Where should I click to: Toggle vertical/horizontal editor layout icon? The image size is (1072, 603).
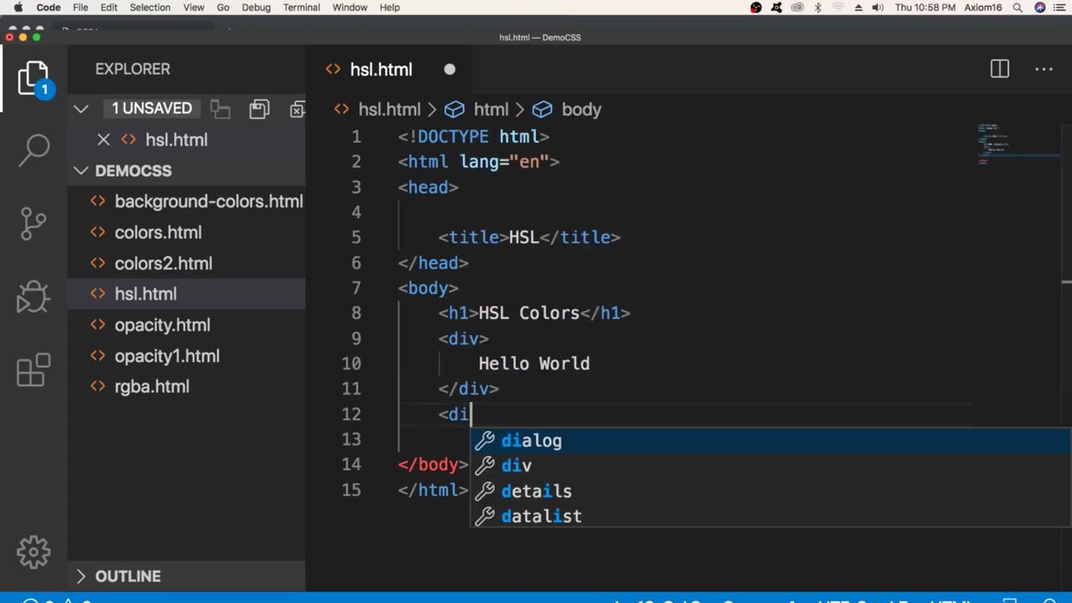tap(220, 109)
